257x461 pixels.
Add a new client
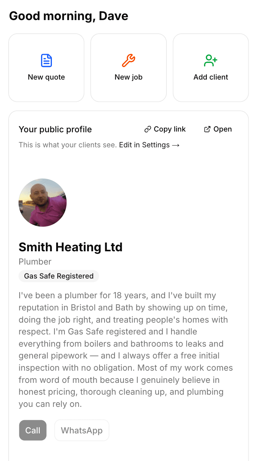[210, 67]
